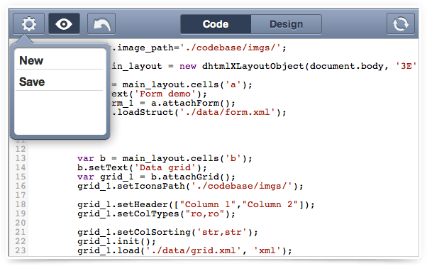
Task: Click the setColSorting code line
Action: click(x=167, y=232)
